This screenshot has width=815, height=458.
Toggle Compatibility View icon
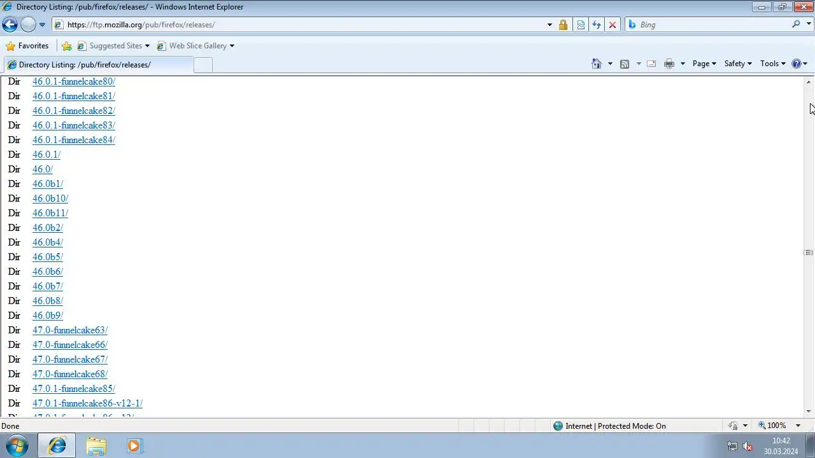click(x=581, y=25)
